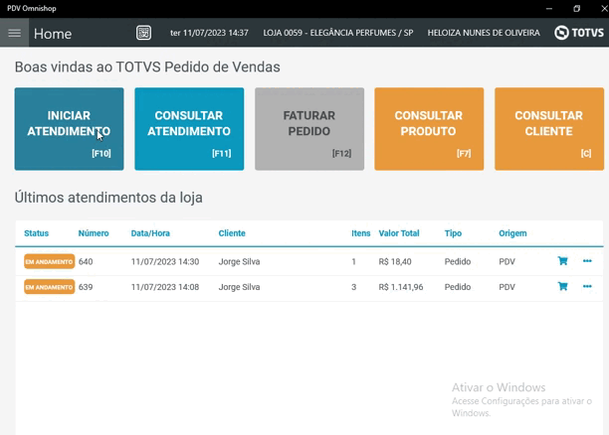Click EM ANDAMENTO badge of order 640
Image resolution: width=609 pixels, height=435 pixels.
[50, 262]
